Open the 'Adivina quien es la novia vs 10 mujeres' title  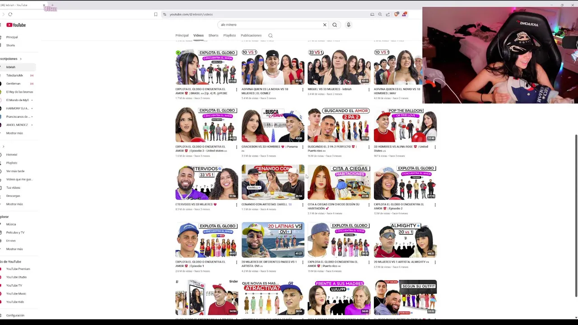tap(265, 91)
